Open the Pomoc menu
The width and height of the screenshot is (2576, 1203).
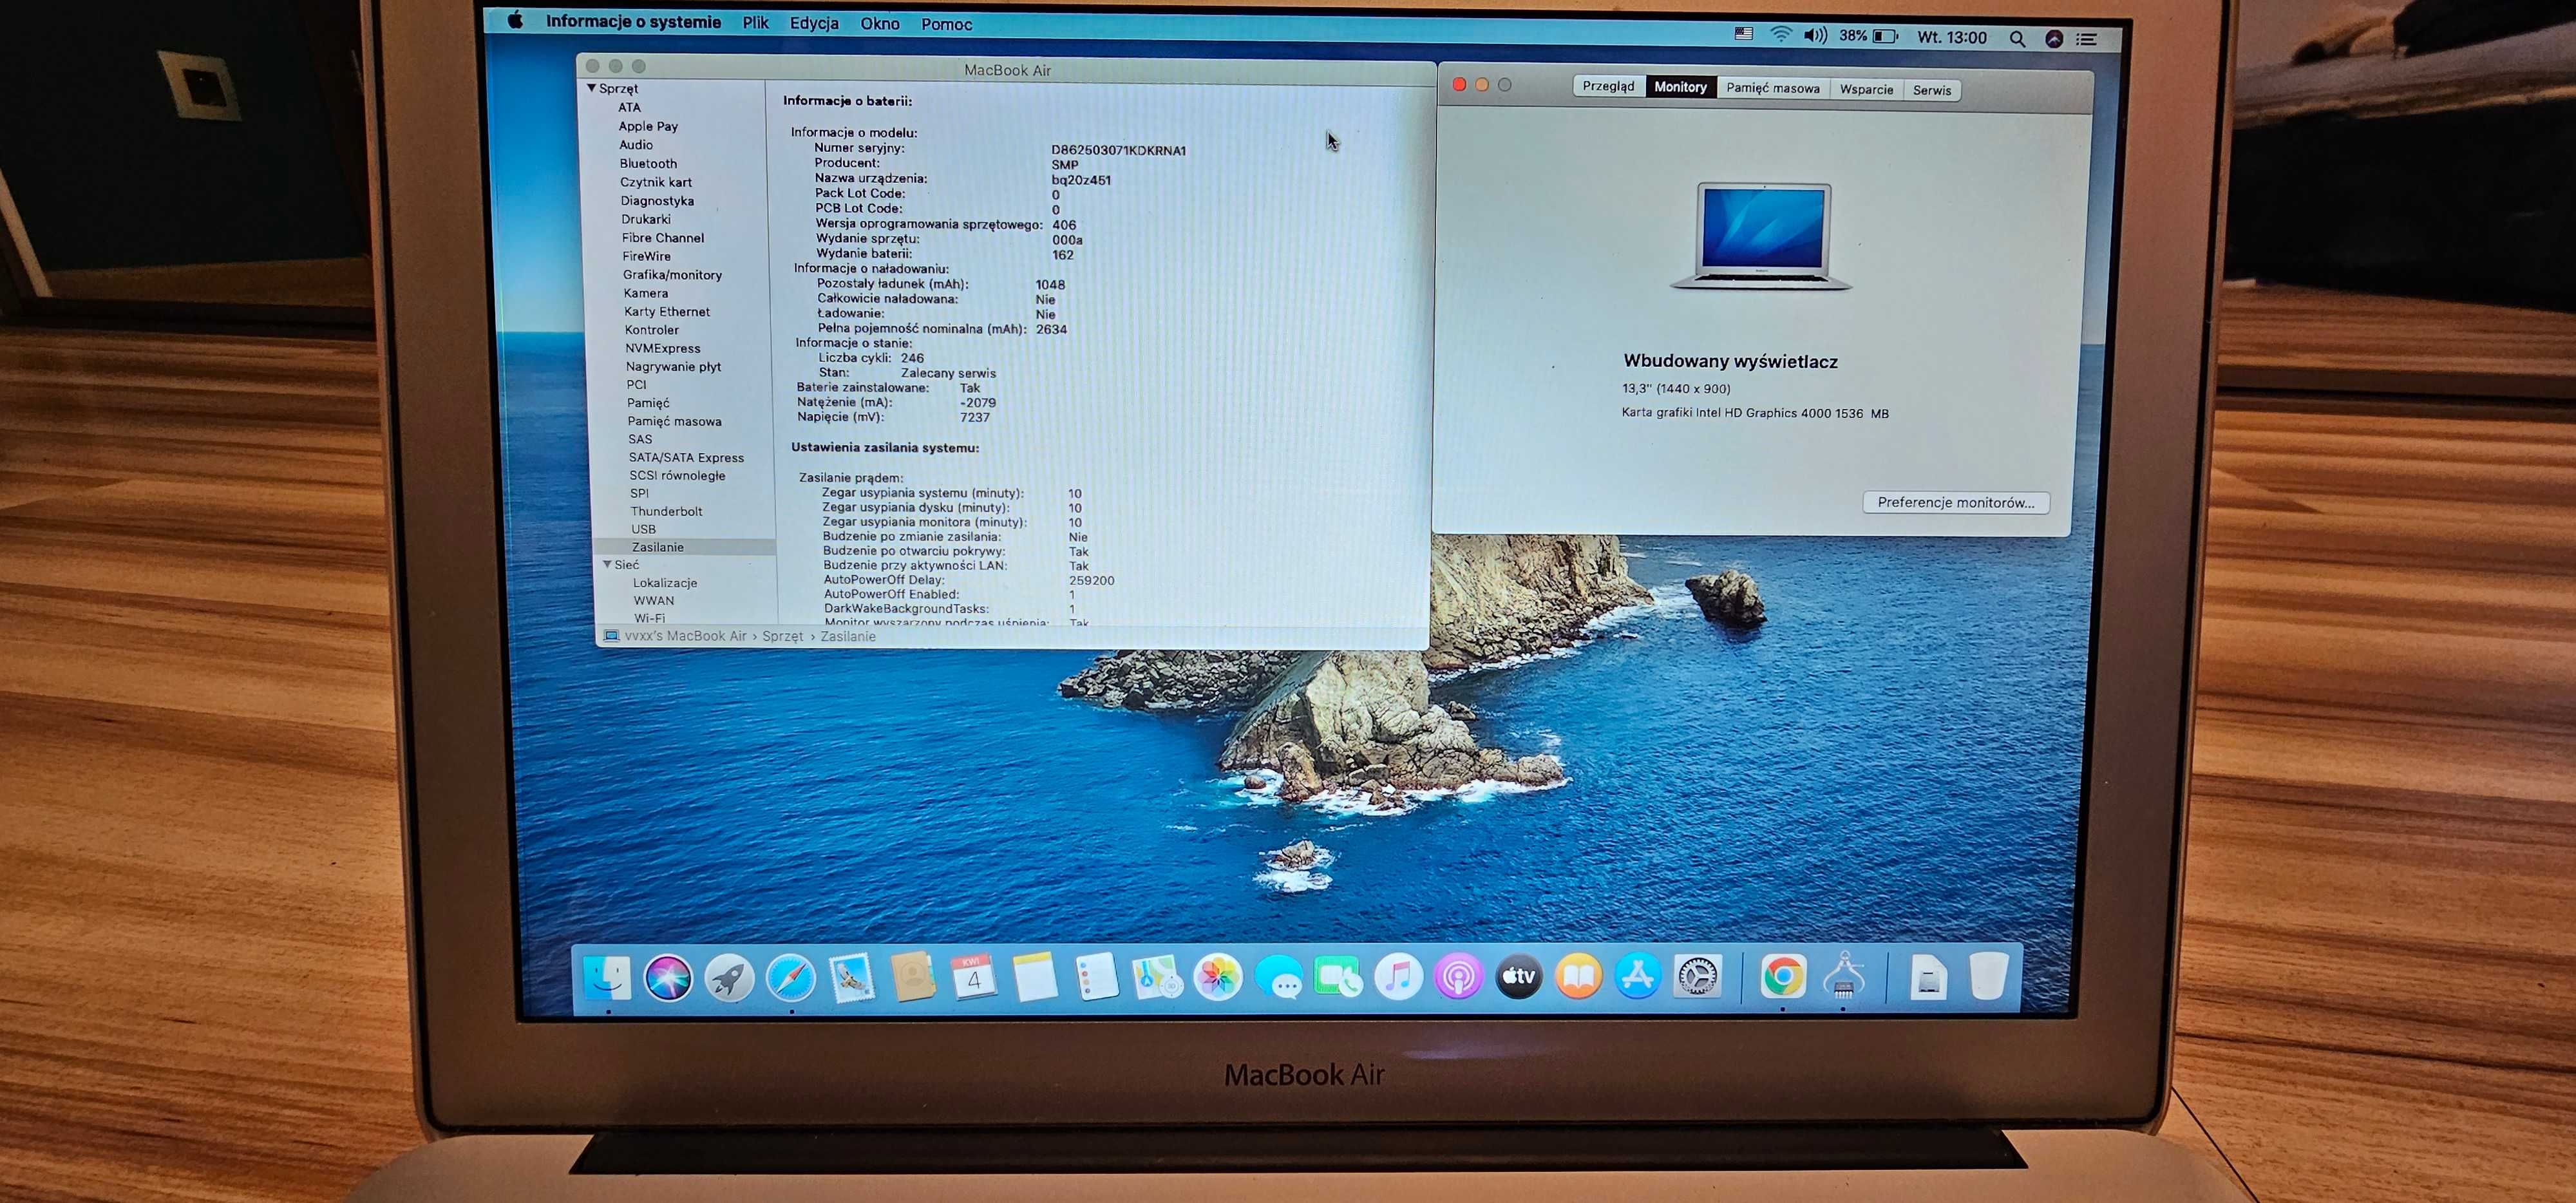pos(946,24)
